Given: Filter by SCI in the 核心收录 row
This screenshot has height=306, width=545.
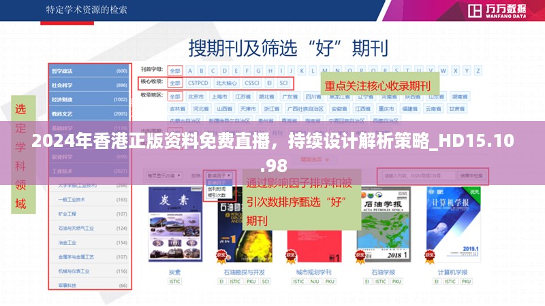Looking at the screenshot, I should click(x=283, y=83).
